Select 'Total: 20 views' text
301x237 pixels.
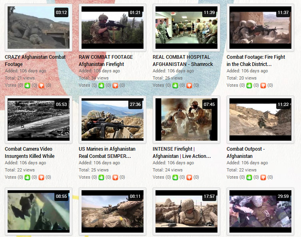point(241,78)
